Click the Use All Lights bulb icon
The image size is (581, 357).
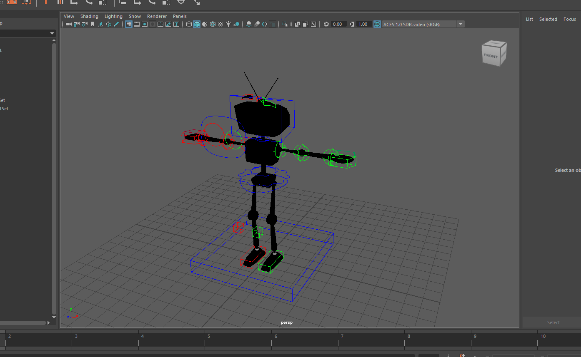coord(228,24)
